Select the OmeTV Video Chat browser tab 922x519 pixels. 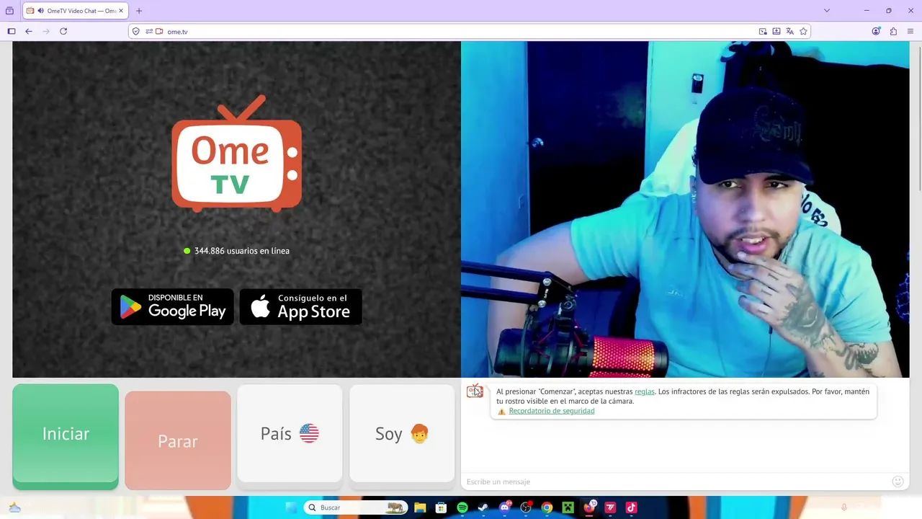pos(75,11)
